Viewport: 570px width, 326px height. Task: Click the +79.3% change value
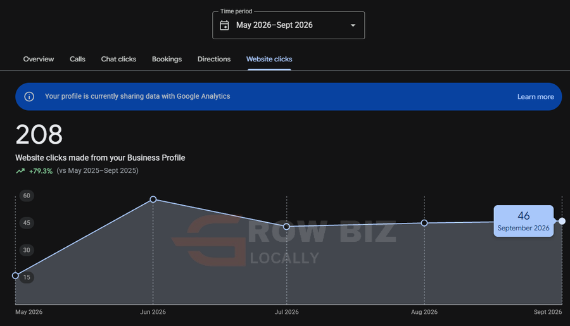pyautogui.click(x=41, y=171)
